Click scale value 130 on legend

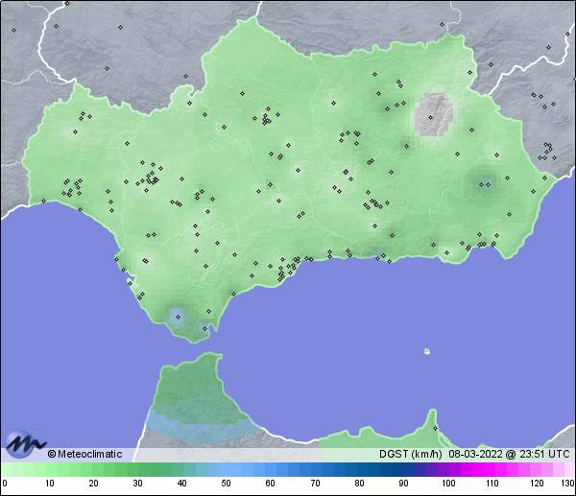pos(567,484)
